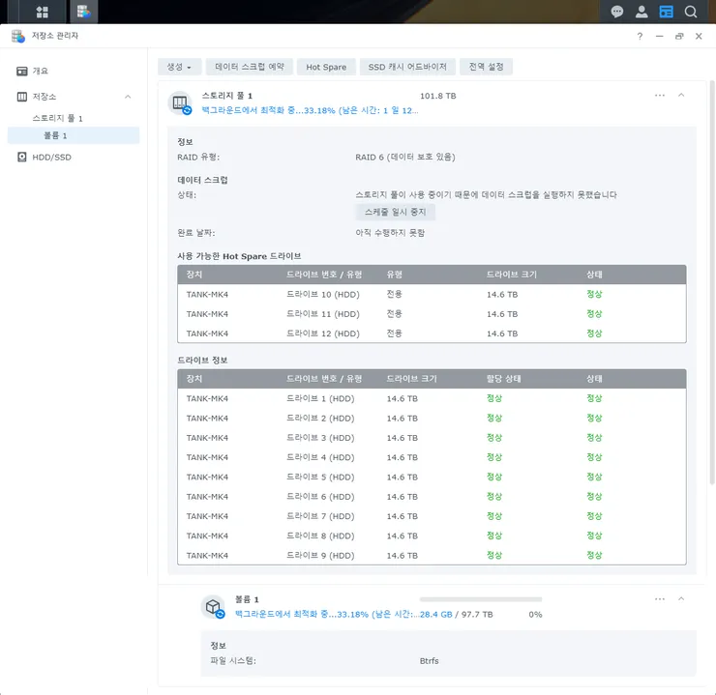Click 드라이브 9 (HDD) row
This screenshot has width=716, height=695.
pos(432,556)
